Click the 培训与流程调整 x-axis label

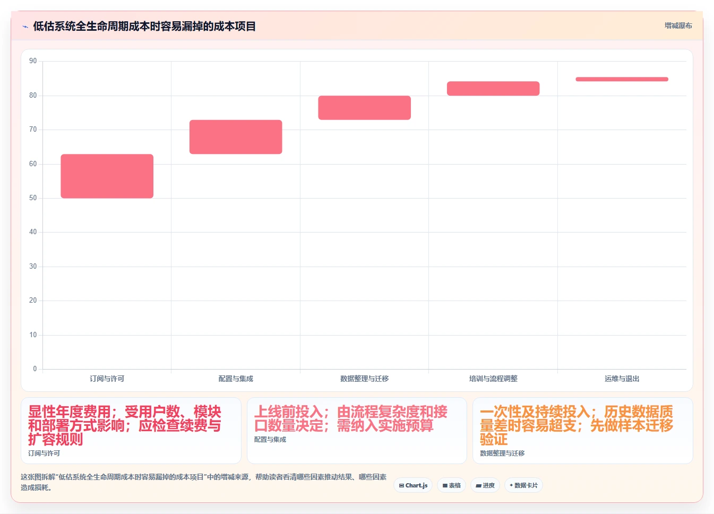click(493, 379)
